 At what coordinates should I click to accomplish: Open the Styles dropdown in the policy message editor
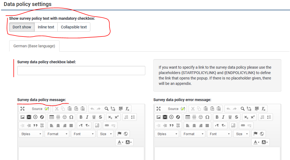31,134
